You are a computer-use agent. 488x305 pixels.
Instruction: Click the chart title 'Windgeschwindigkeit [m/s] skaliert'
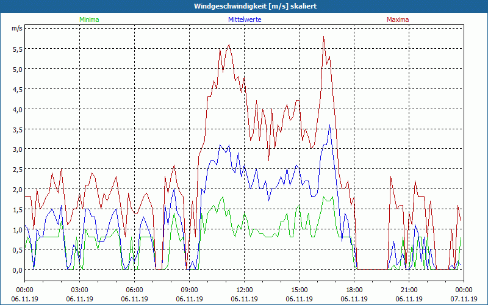pos(255,6)
